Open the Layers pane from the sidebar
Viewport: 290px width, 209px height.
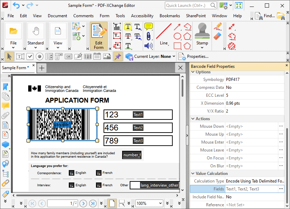(6, 144)
